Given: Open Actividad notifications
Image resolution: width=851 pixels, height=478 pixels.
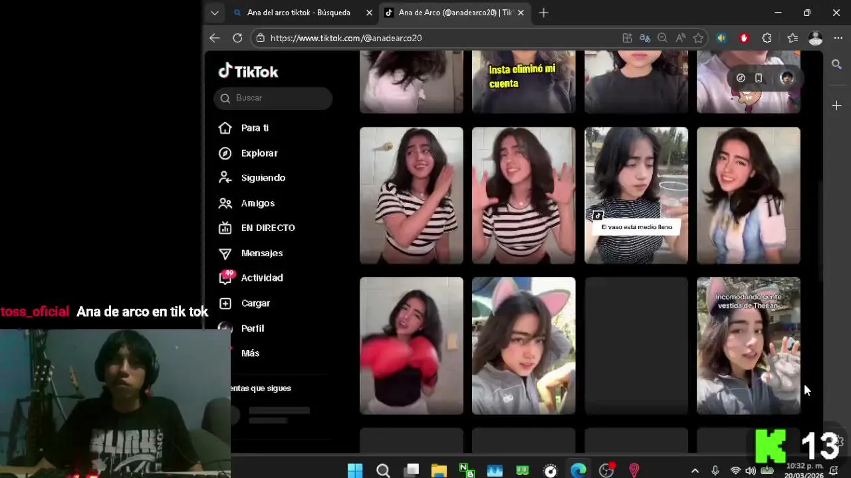Looking at the screenshot, I should (262, 278).
